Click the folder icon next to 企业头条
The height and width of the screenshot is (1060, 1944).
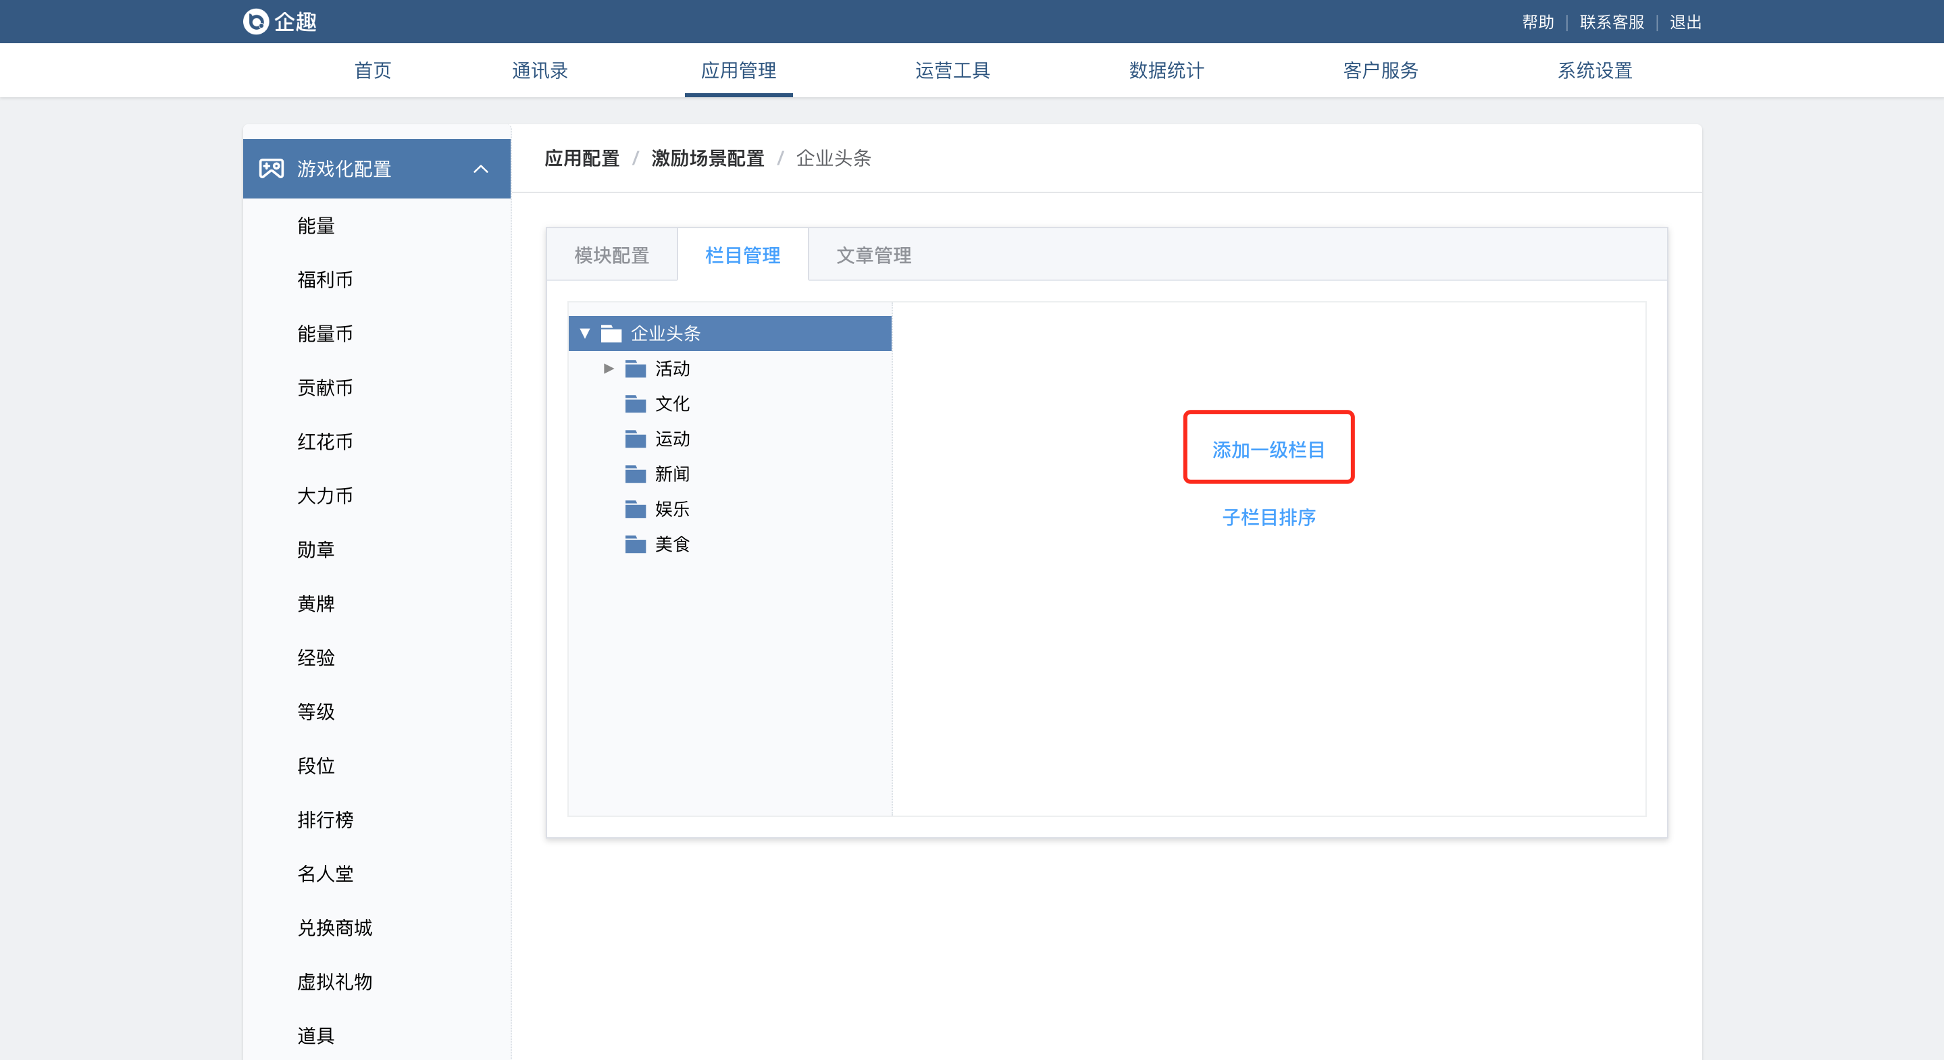tap(611, 333)
